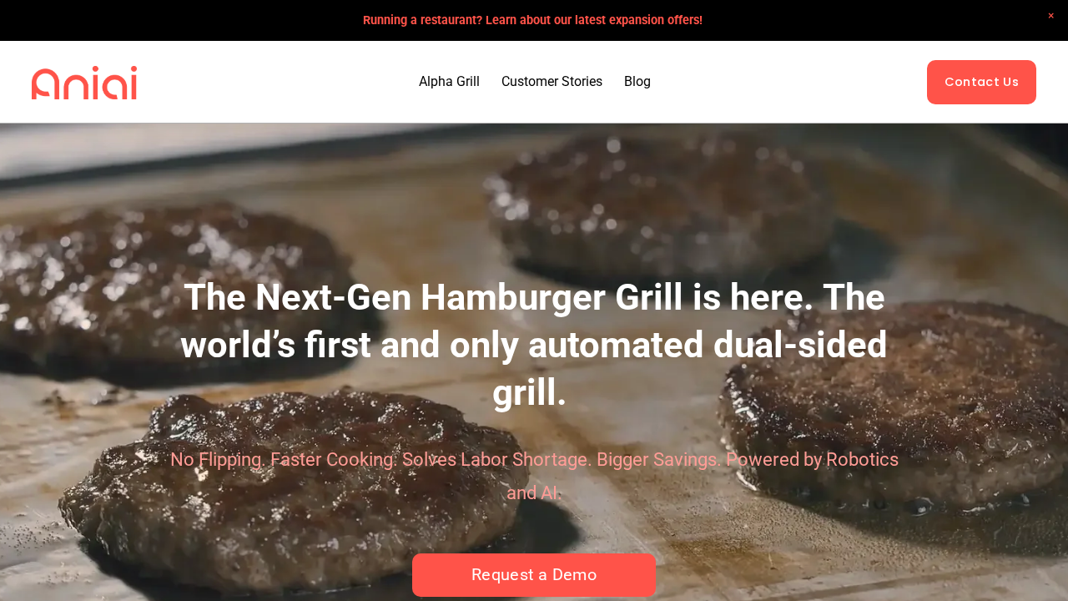Image resolution: width=1068 pixels, height=601 pixels.
Task: Open the Blog menu item
Action: coord(637,82)
